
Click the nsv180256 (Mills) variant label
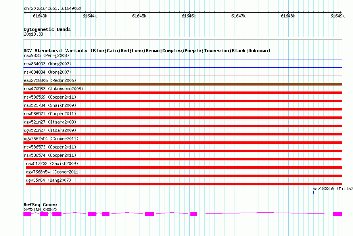click(x=332, y=188)
